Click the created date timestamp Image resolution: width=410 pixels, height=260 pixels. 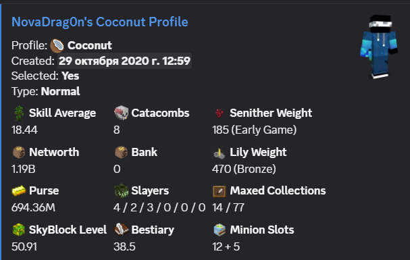(124, 61)
